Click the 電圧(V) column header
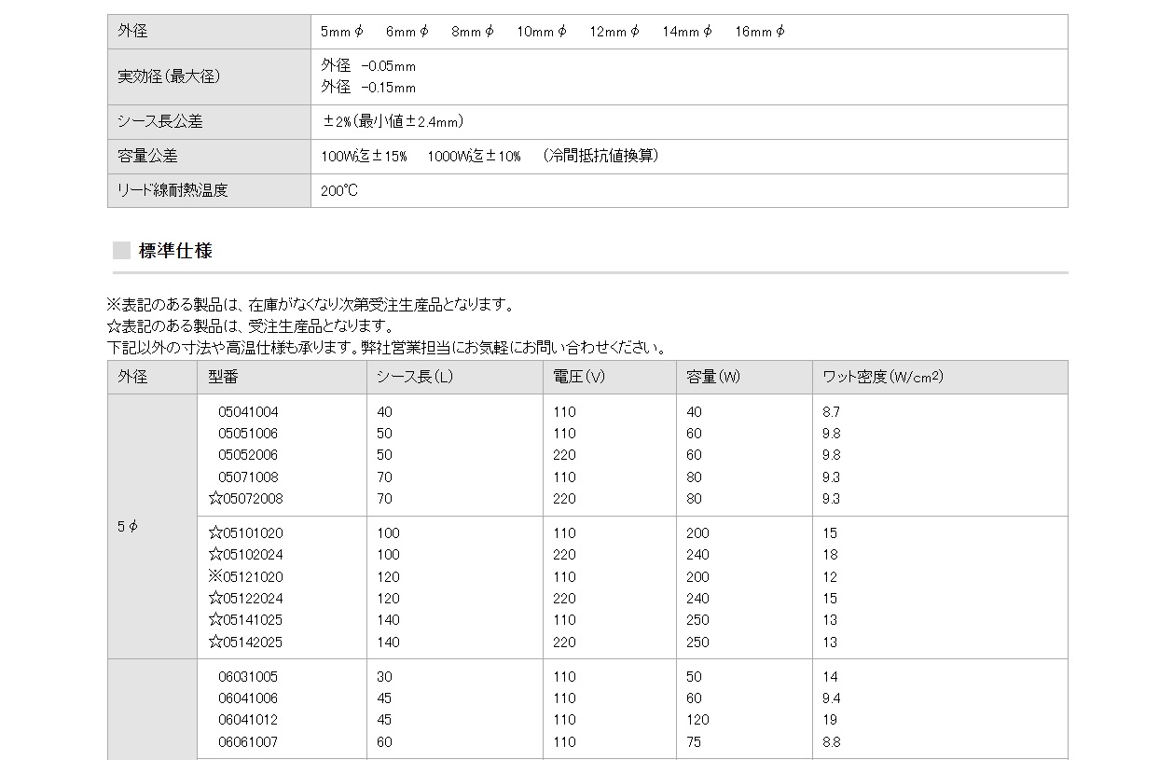Image resolution: width=1159 pixels, height=760 pixels. 579,377
